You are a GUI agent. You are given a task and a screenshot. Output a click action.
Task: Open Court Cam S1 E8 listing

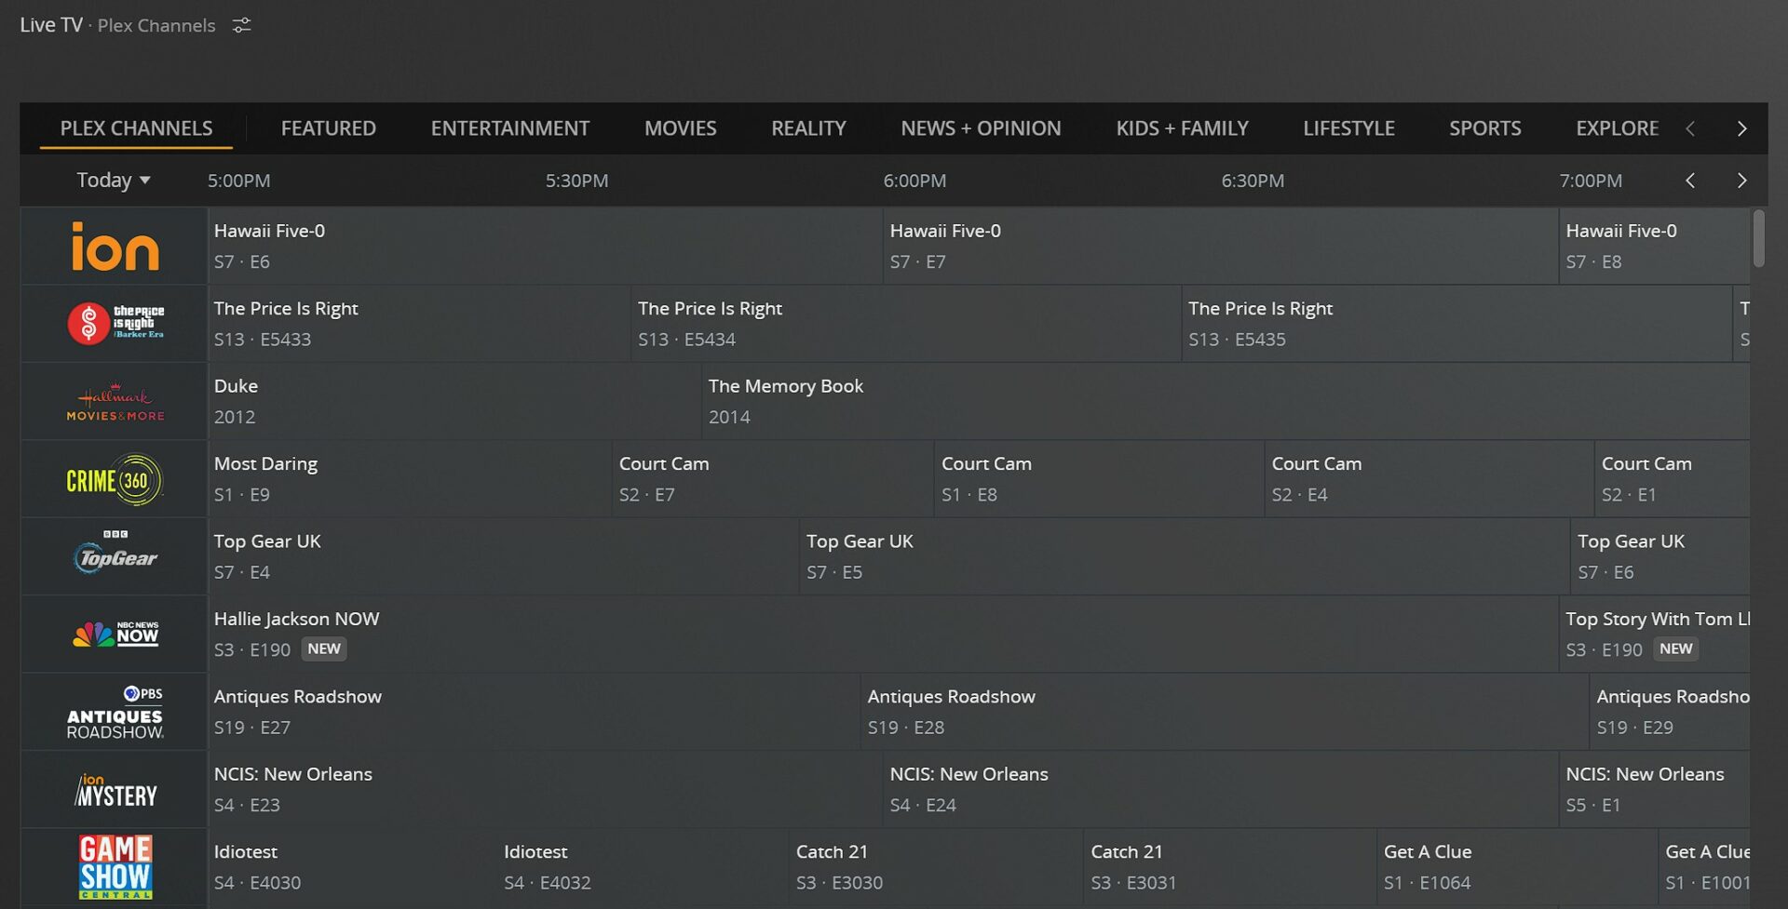[x=1099, y=479]
